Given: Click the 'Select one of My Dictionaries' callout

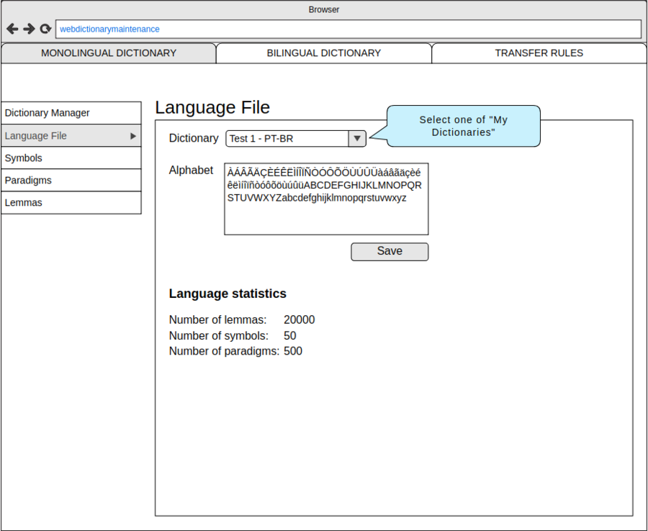Looking at the screenshot, I should click(x=464, y=127).
